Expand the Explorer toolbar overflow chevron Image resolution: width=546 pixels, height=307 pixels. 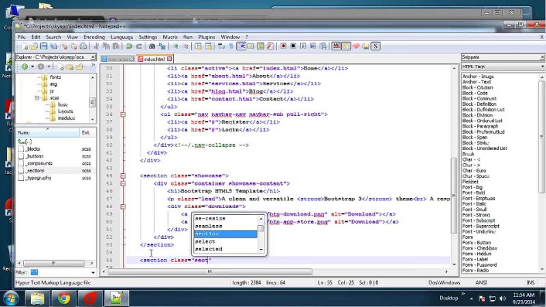tap(93, 65)
